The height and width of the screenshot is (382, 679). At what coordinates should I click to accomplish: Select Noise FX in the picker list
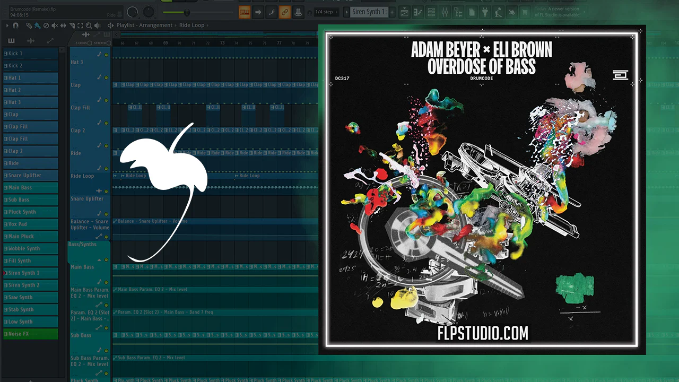tap(31, 334)
